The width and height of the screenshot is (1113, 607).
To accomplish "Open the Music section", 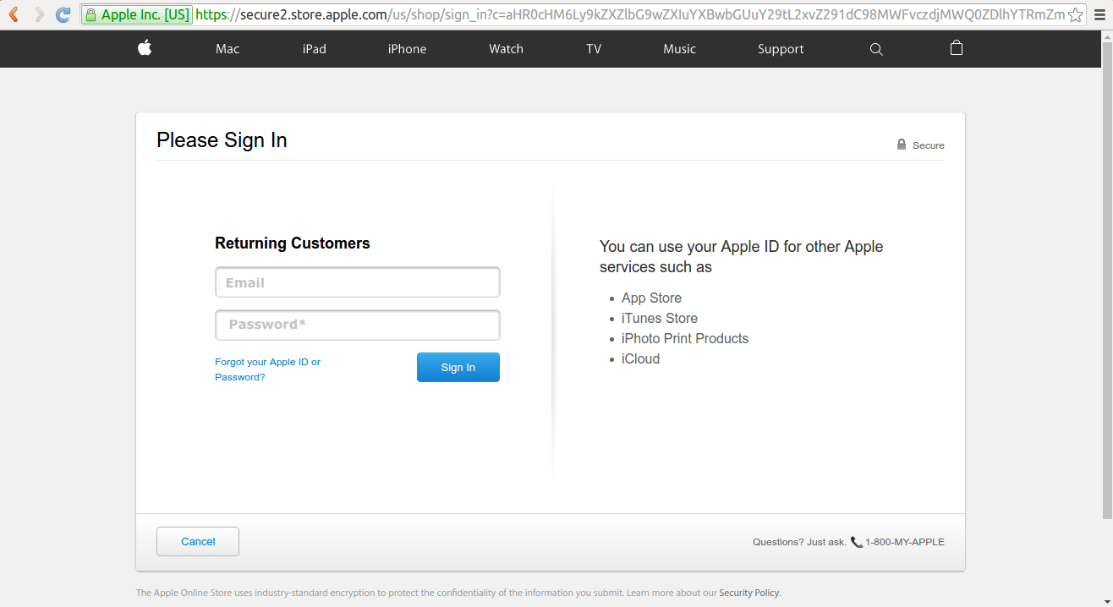I will pos(679,49).
